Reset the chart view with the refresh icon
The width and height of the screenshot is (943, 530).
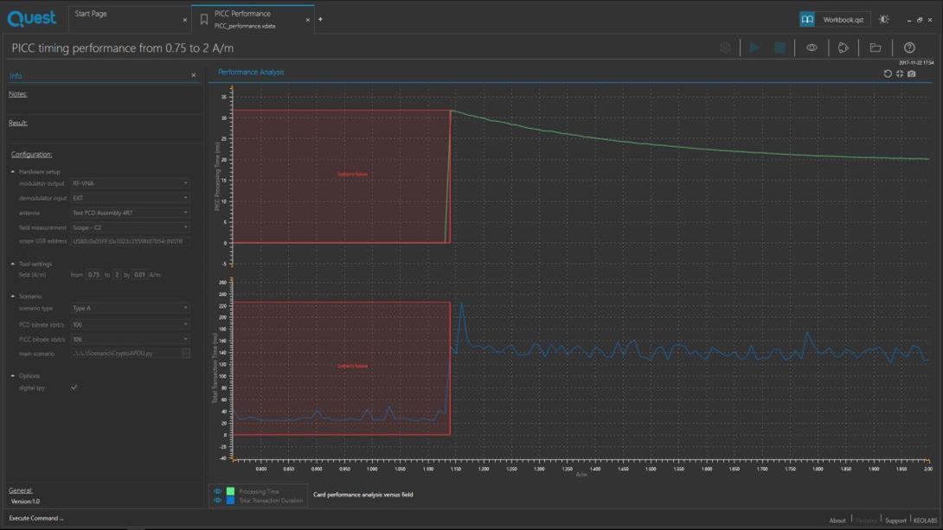click(888, 73)
